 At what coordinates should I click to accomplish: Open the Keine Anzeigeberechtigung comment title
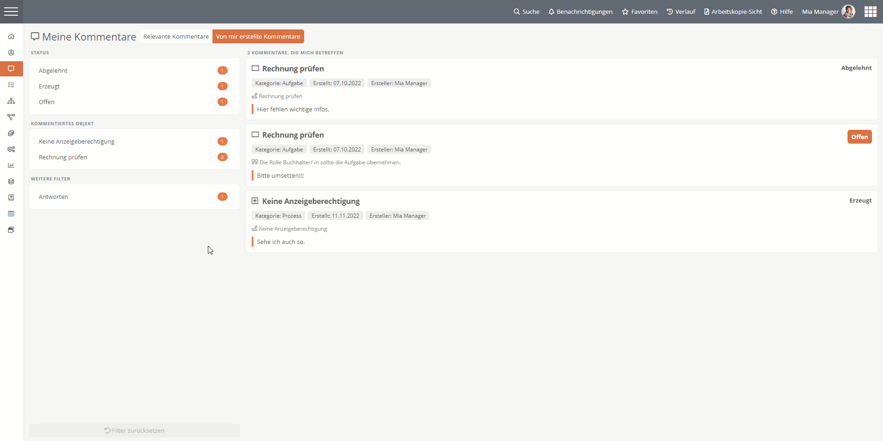coord(311,201)
